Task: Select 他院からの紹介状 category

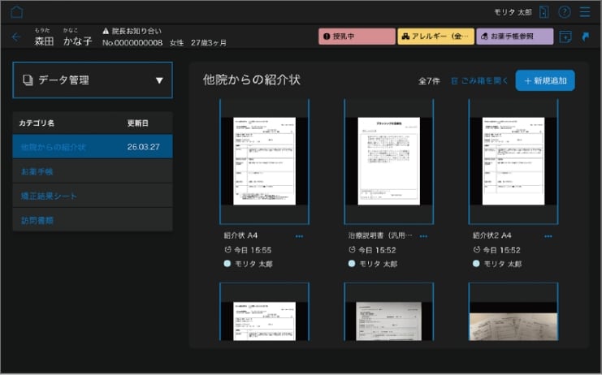Action: 93,147
